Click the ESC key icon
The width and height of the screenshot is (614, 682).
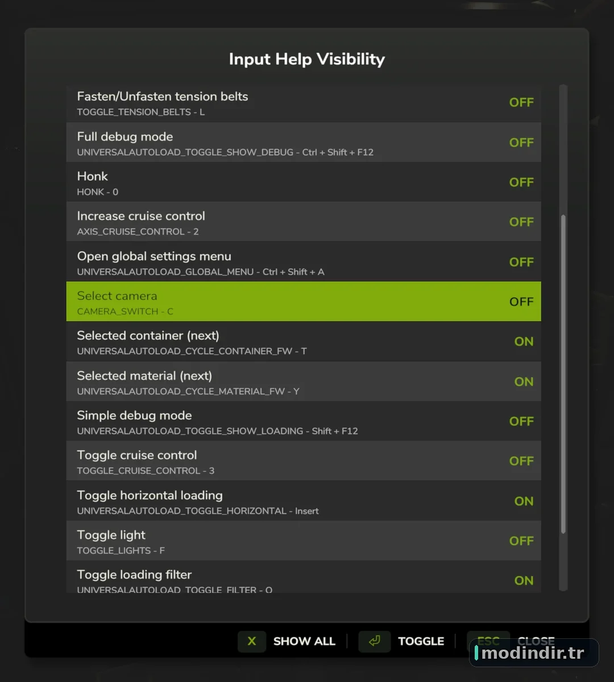click(488, 641)
